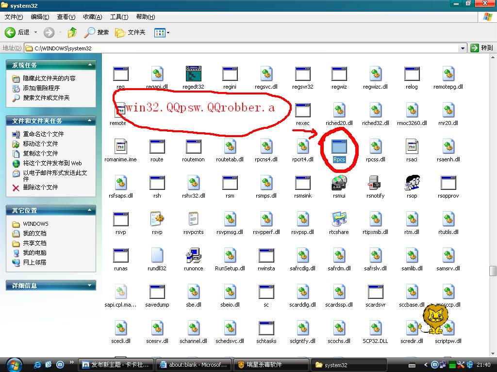Expand hidden system tray icons arrow
Screen dimensions: 497x372
point(426,365)
